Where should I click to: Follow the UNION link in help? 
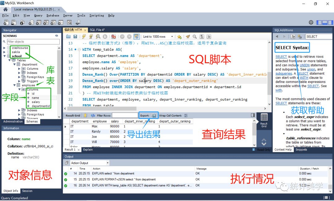(x=305, y=65)
